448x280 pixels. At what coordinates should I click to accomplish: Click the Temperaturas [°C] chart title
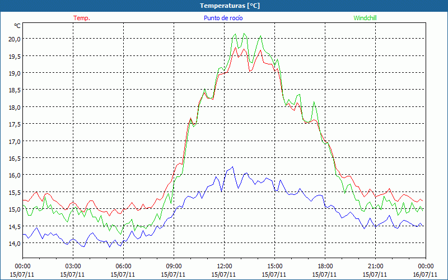[x=230, y=6]
